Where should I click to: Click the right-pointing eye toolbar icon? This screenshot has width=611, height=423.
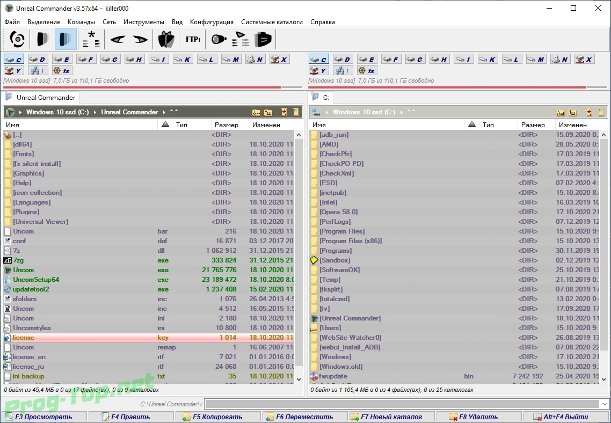(140, 39)
